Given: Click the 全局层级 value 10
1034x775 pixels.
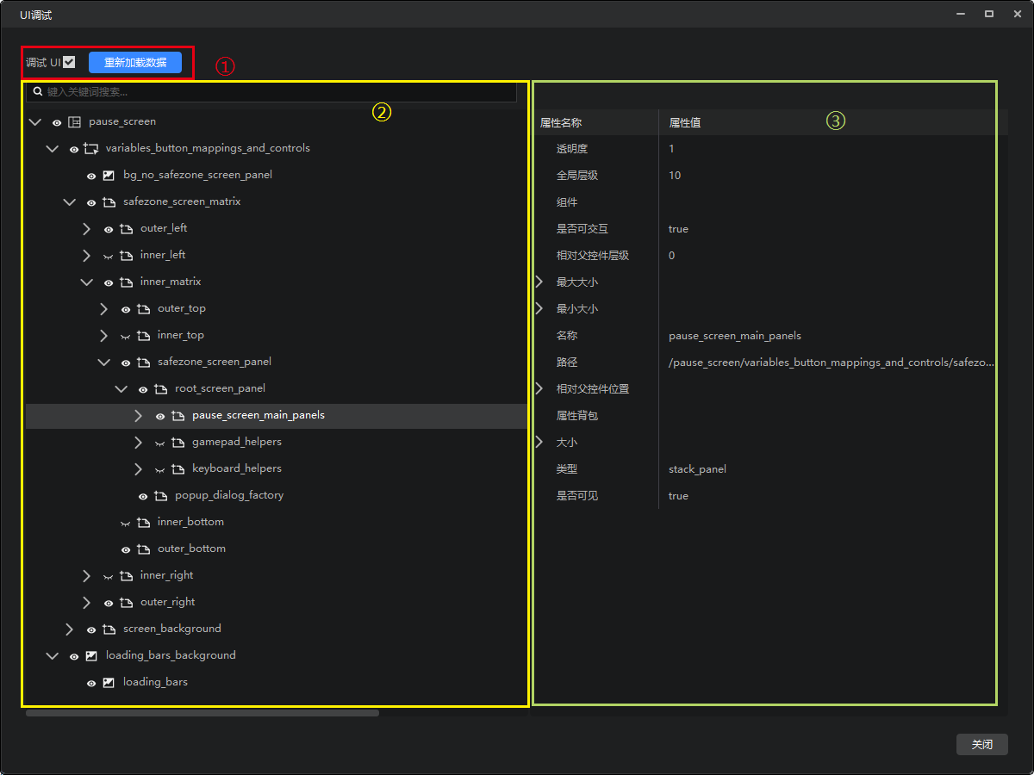Looking at the screenshot, I should (675, 176).
